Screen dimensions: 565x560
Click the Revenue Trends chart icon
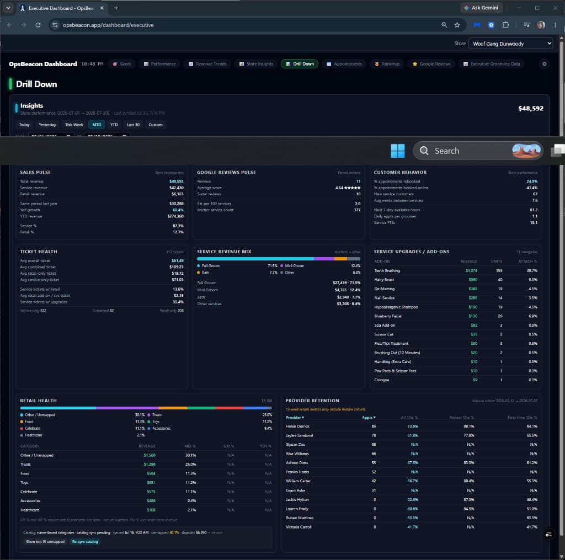[x=191, y=64]
